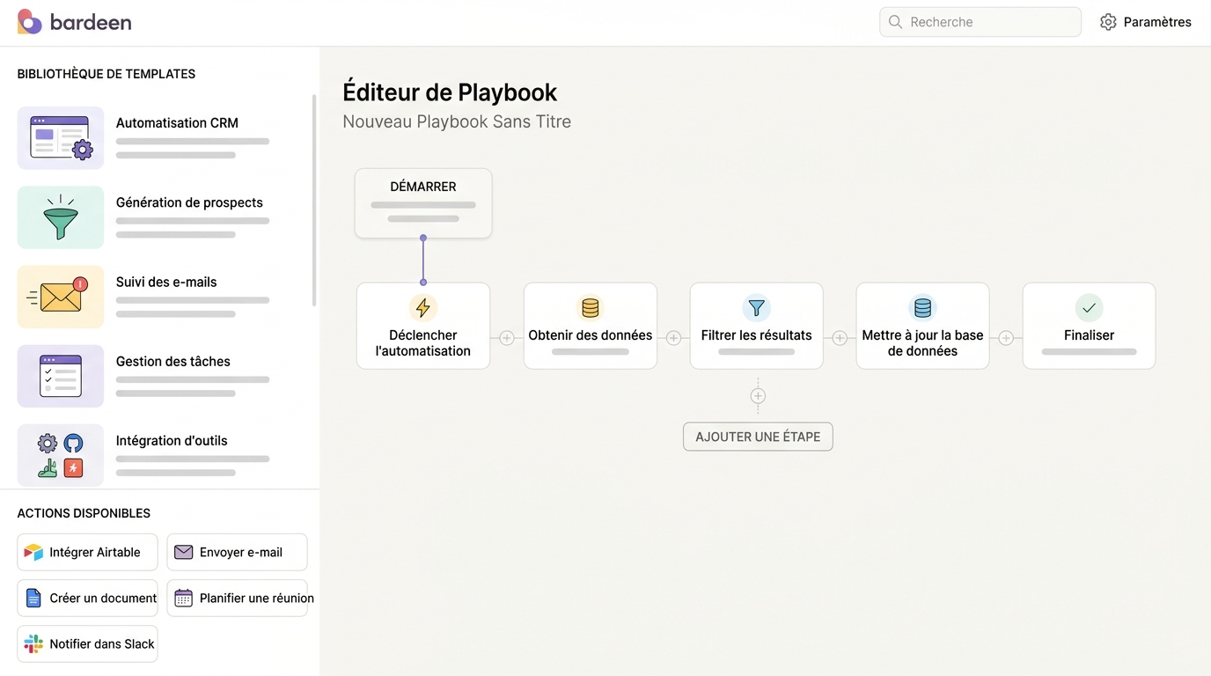Click the Génération de prospects template title
This screenshot has height=676, width=1211.
(x=189, y=202)
